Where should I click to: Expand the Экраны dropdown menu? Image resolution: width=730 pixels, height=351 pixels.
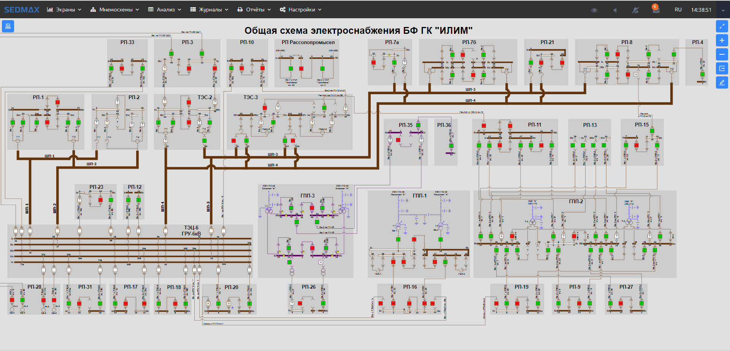tap(64, 9)
